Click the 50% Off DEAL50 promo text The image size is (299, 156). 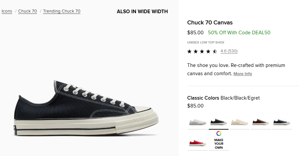[x=239, y=33]
